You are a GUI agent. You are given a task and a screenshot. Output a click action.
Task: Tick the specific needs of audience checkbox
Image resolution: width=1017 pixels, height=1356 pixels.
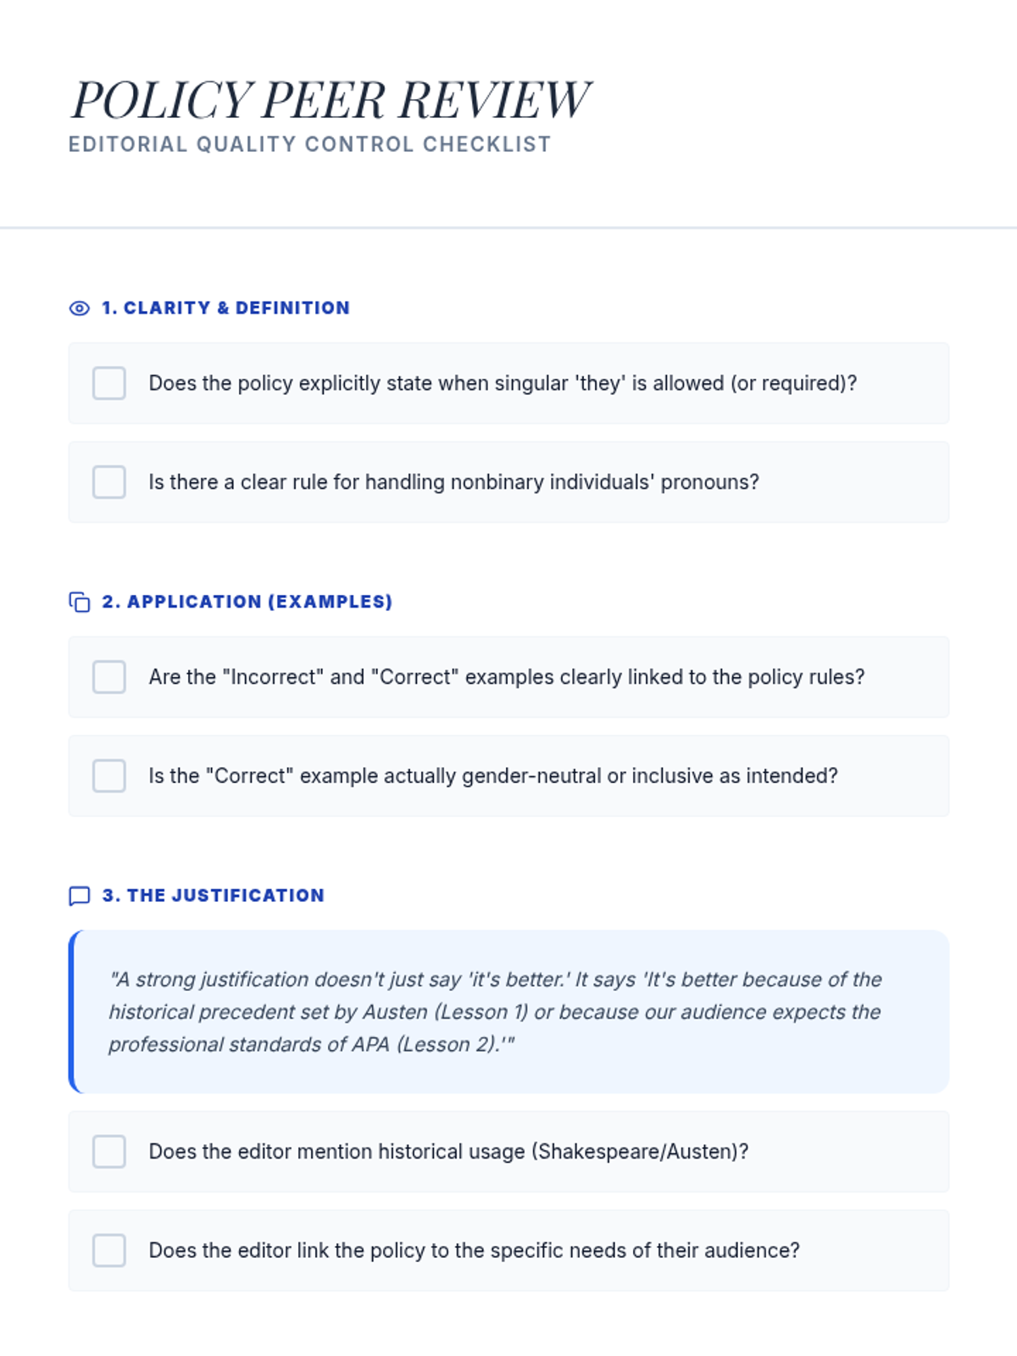109,1251
